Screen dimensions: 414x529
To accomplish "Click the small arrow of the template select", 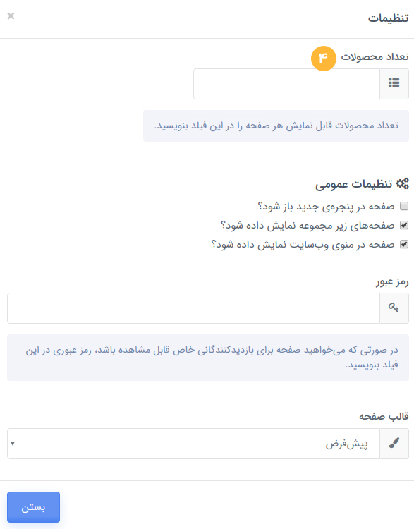I will click(x=13, y=444).
